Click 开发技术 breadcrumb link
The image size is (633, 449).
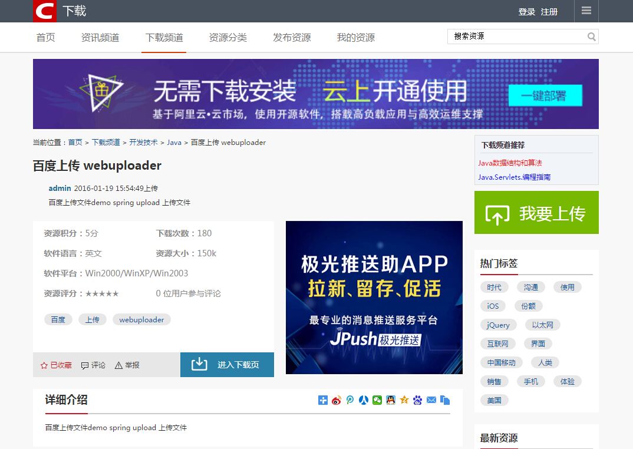tap(143, 143)
